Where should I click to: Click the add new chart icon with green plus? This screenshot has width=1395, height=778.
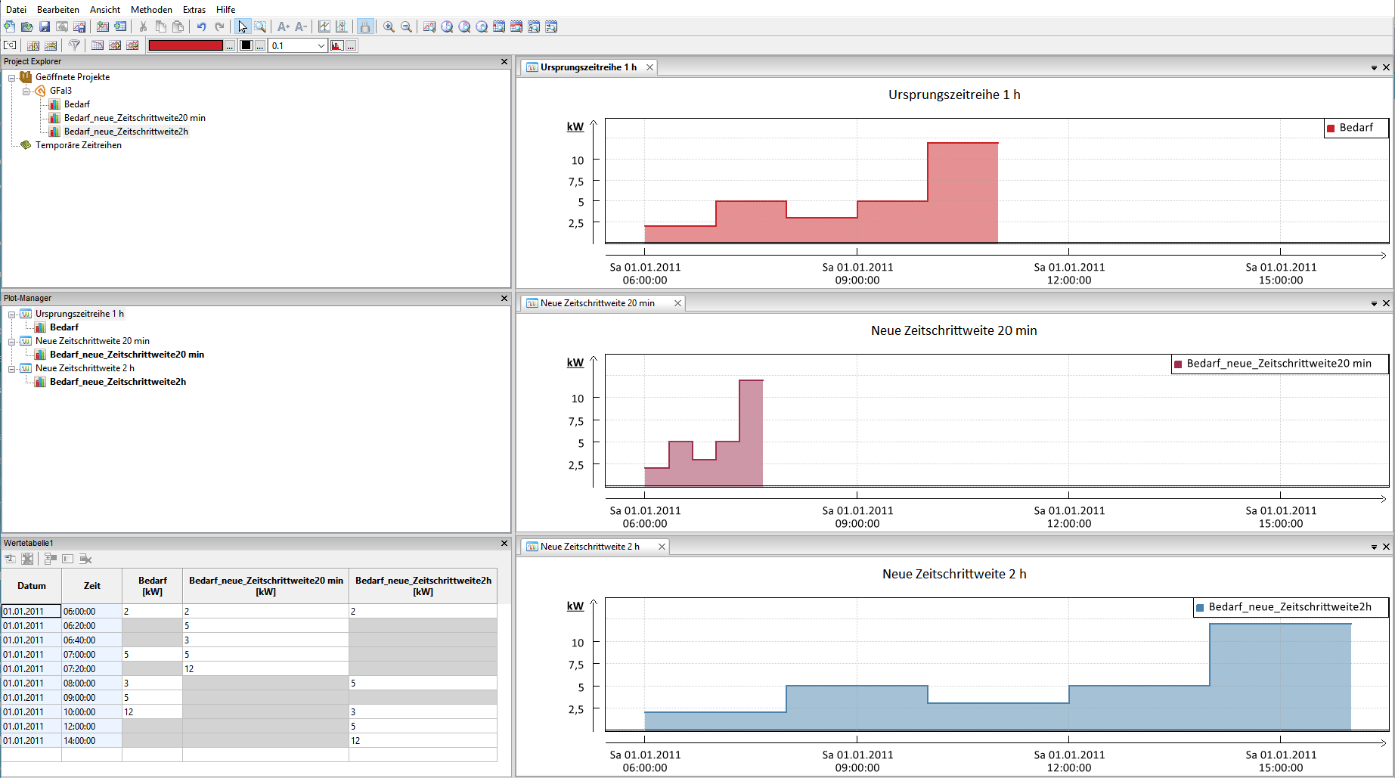[103, 26]
